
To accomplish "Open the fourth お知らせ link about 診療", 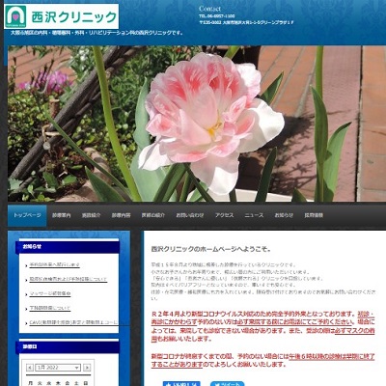I will pyautogui.click(x=49, y=308).
